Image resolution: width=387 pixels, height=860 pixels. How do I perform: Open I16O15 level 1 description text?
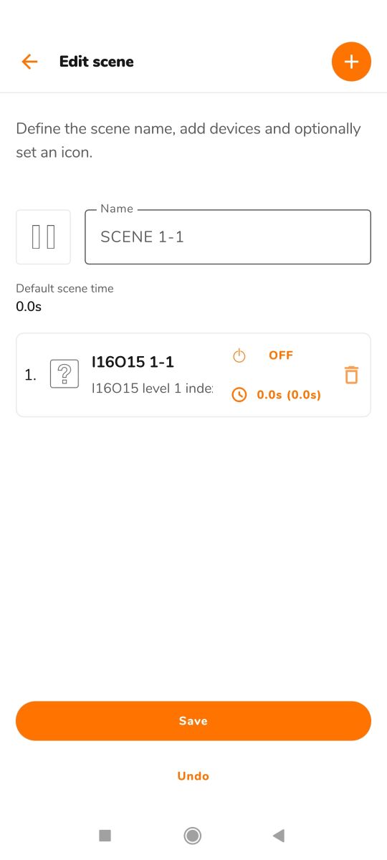pos(152,388)
